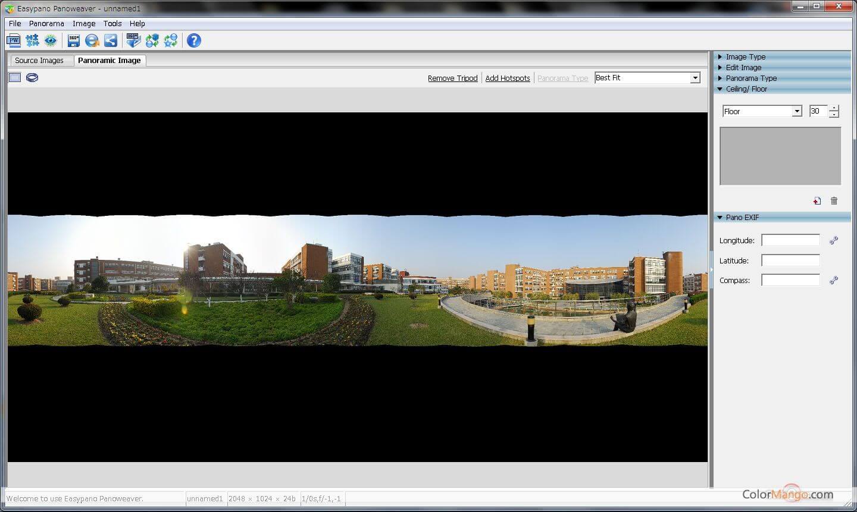857x512 pixels.
Task: Open help with the question mark icon
Action: [193, 40]
